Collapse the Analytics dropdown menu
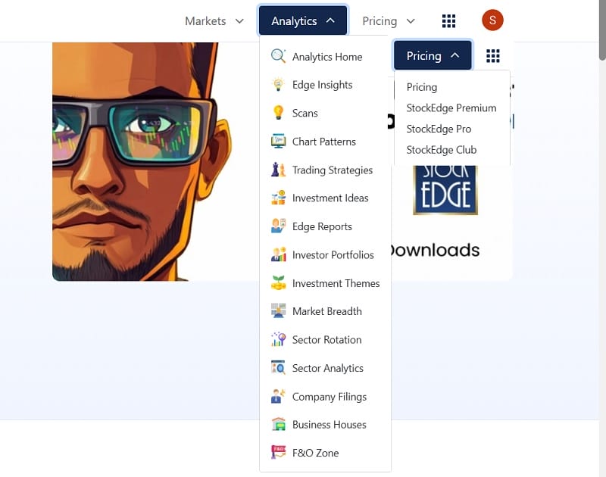This screenshot has width=606, height=477. 303,21
